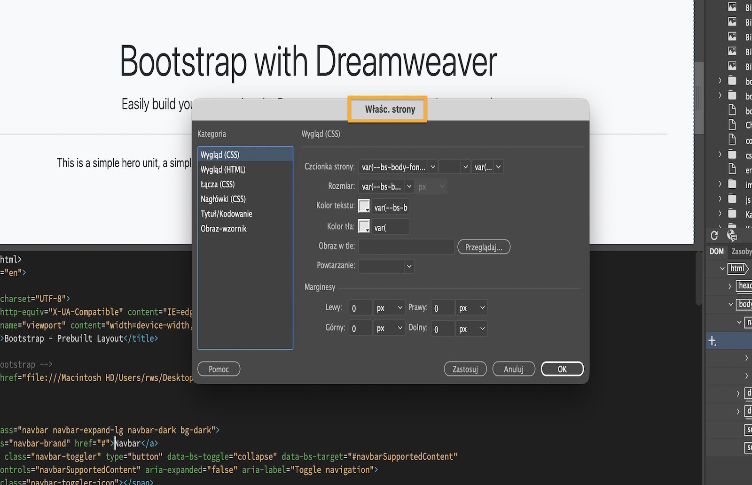Open the font weight dropdown showing var(...
The image size is (752, 485).
click(x=487, y=167)
